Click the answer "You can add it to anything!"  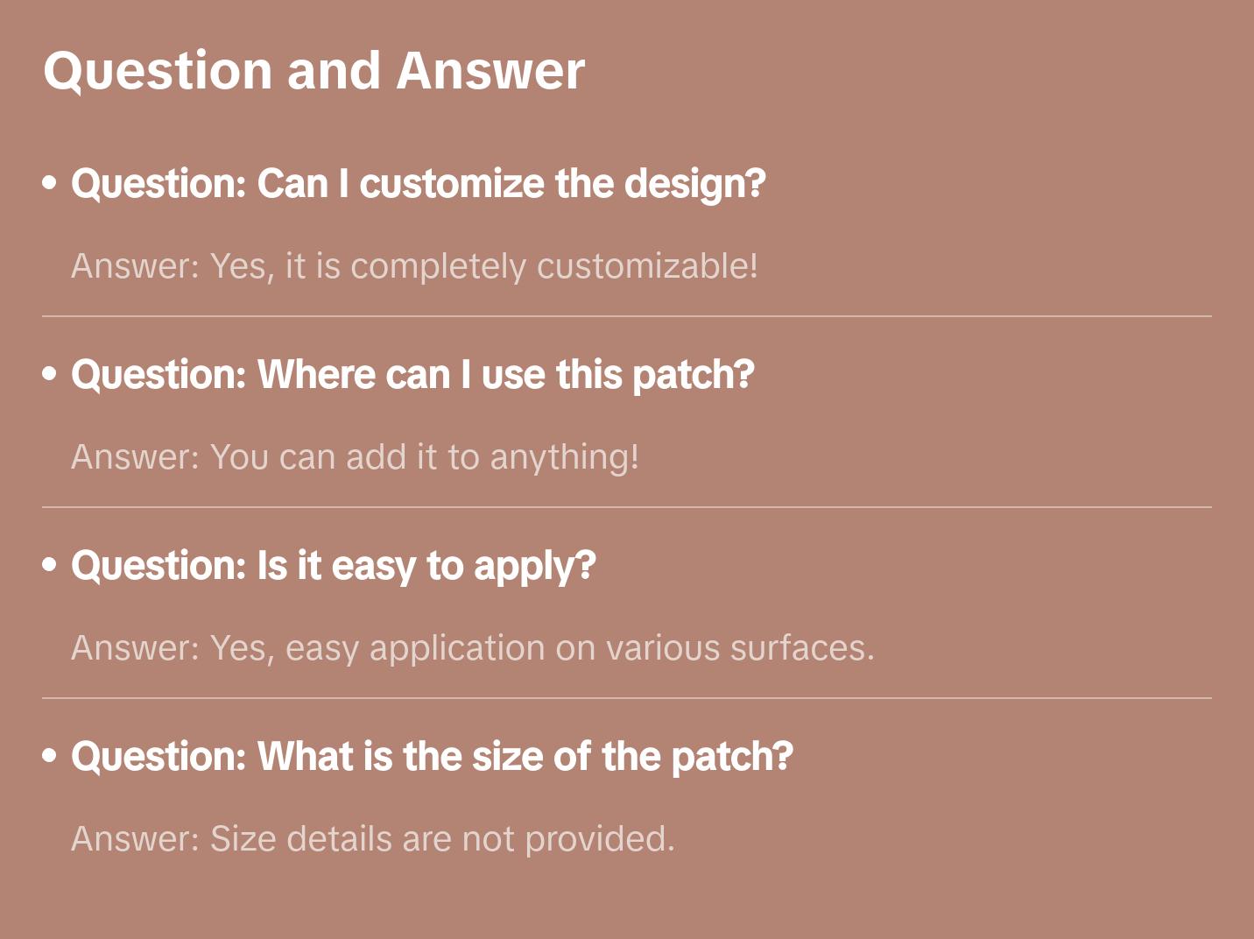pyautogui.click(x=355, y=457)
